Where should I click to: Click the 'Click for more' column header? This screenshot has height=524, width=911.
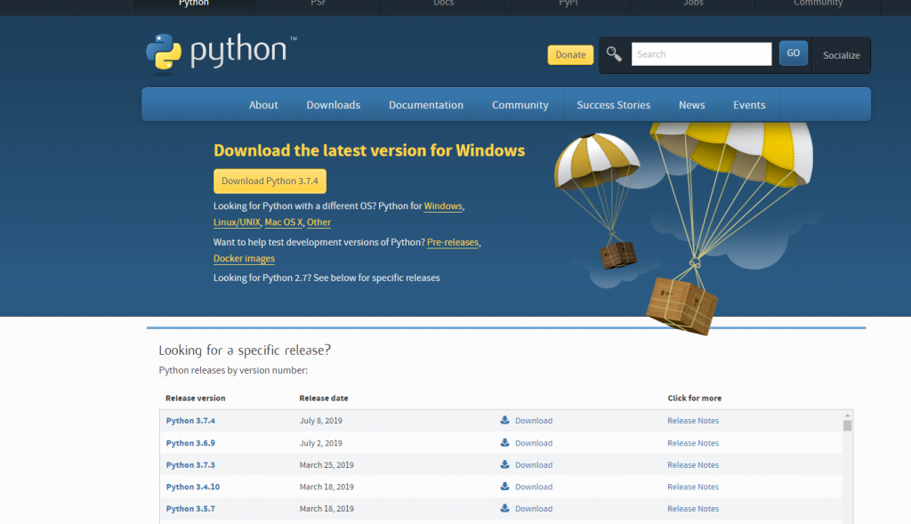[694, 398]
